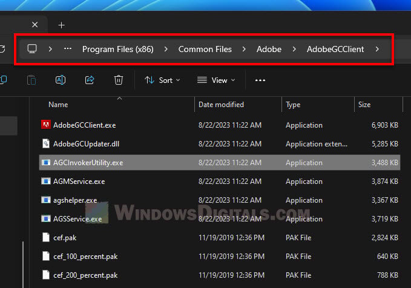
Task: Click the AdobeGCClient breadcrumb
Action: (335, 49)
